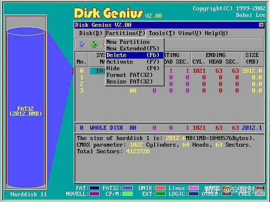270x202 pixels.
Task: Choose Hide (F4) from the menu
Action: tap(135, 68)
